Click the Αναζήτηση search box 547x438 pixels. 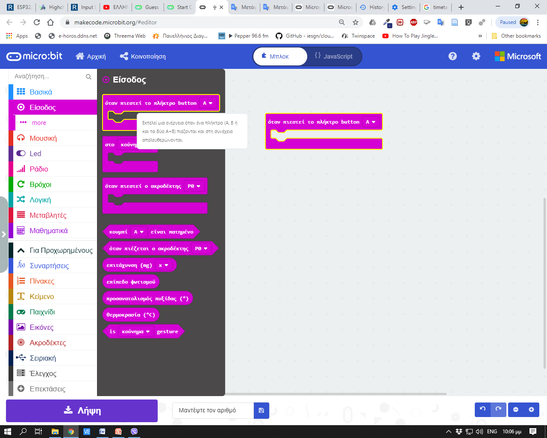coord(53,77)
